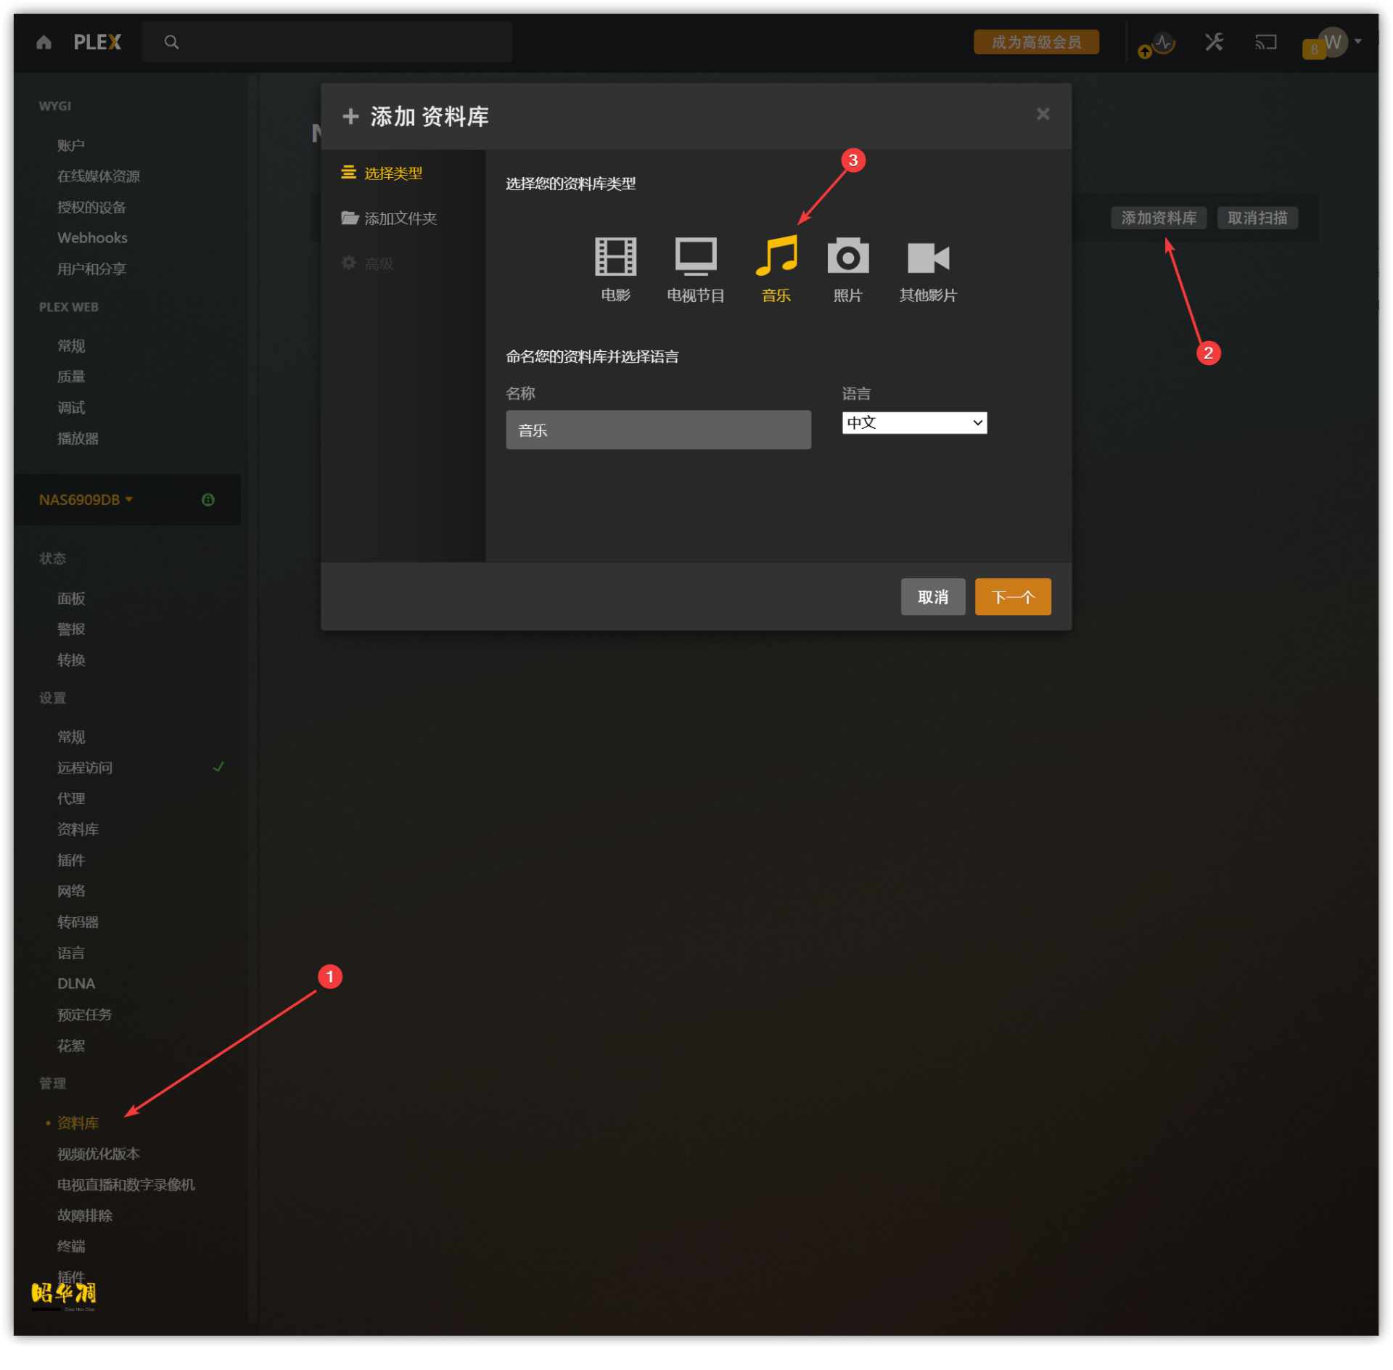Click the 成为高级会员 premium button

[x=1035, y=42]
